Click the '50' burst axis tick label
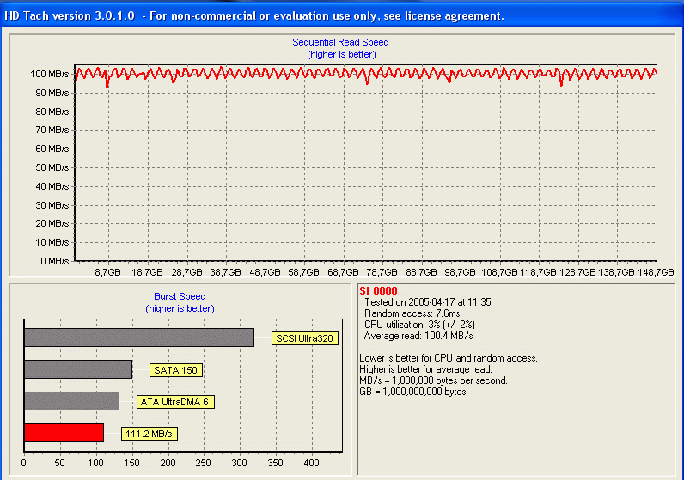The height and width of the screenshot is (480, 684). click(60, 463)
